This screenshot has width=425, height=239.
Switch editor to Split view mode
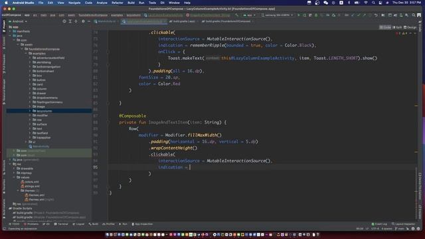[x=397, y=27]
